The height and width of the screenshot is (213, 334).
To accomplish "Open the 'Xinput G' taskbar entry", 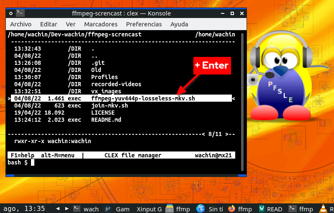I will click(x=149, y=209).
